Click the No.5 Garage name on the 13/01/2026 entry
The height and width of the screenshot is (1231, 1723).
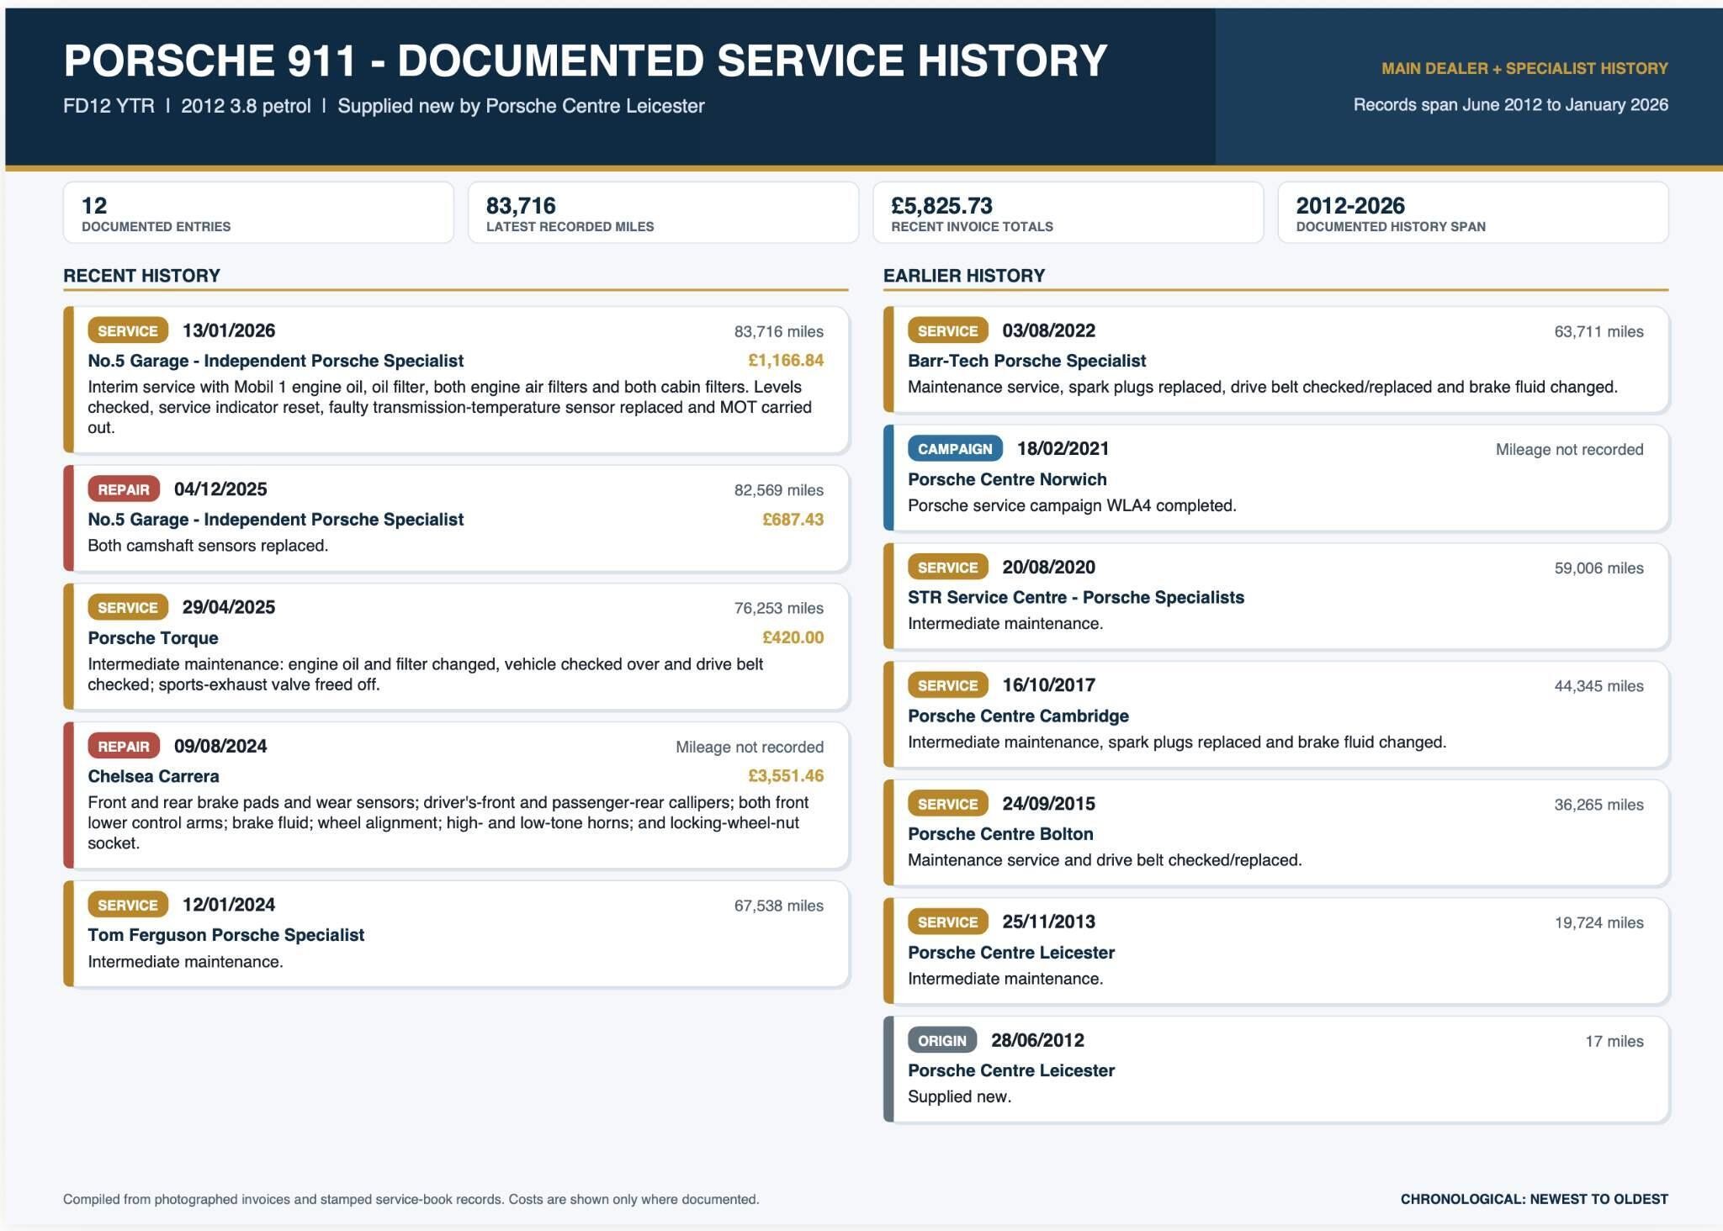276,361
